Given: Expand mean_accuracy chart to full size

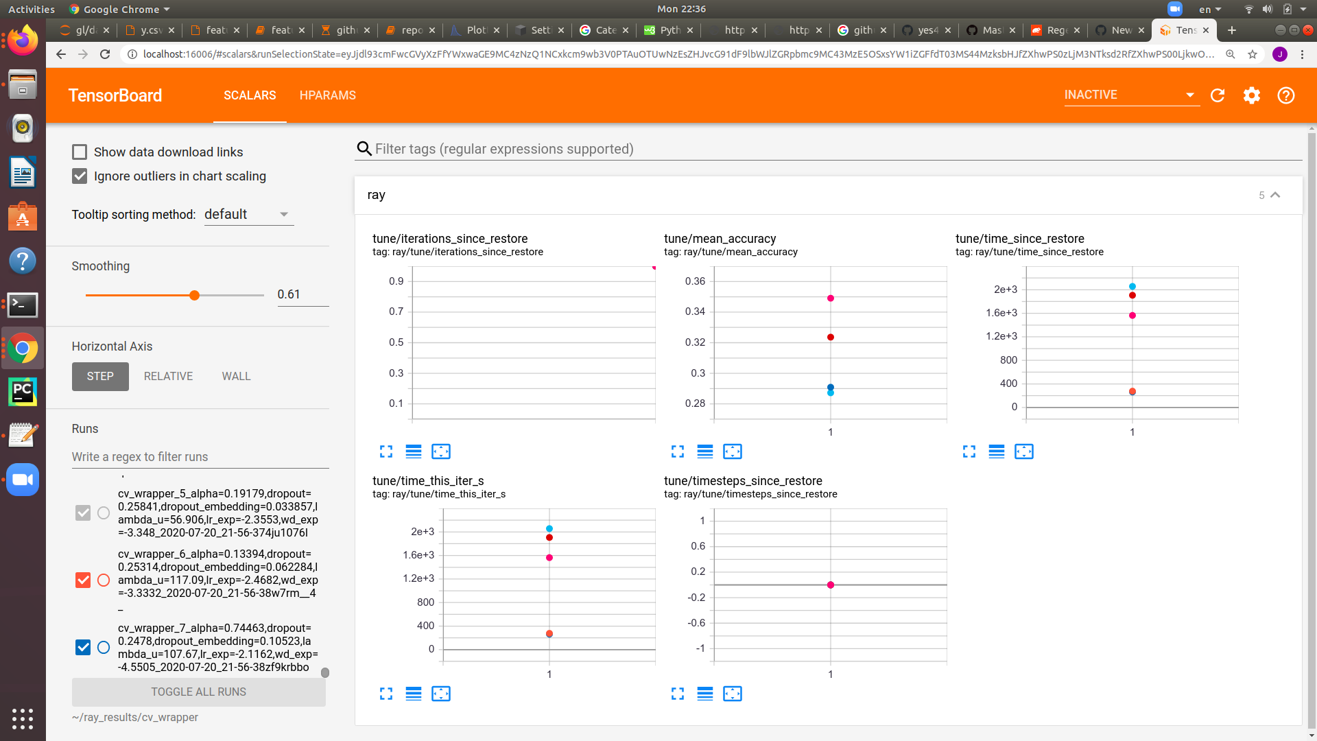Looking at the screenshot, I should [678, 451].
